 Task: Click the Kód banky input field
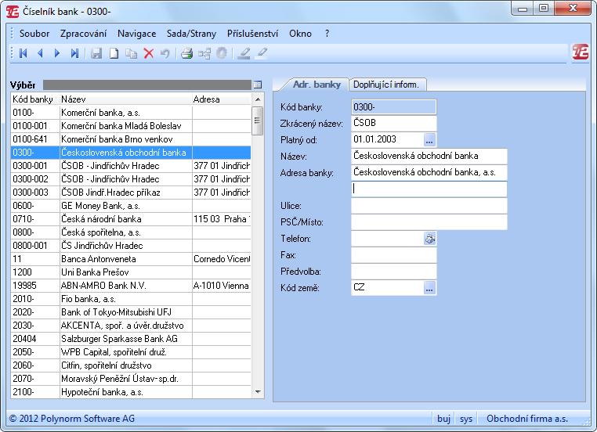click(x=393, y=107)
